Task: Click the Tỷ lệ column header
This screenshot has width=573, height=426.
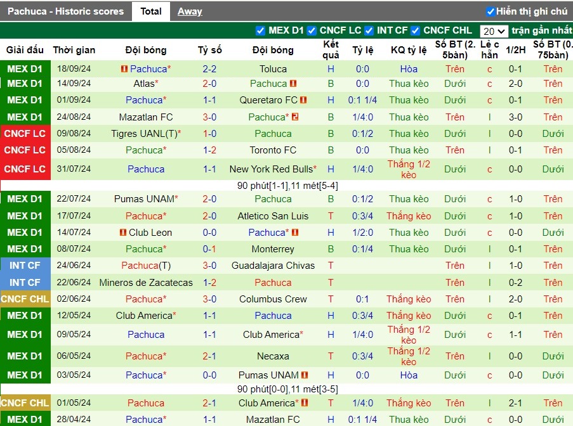Action: (x=362, y=50)
